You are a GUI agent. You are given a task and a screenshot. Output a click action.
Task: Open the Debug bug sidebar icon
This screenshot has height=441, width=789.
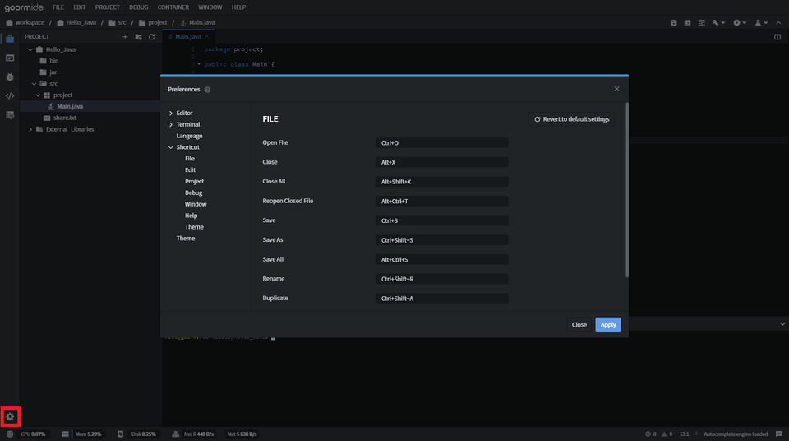[10, 77]
